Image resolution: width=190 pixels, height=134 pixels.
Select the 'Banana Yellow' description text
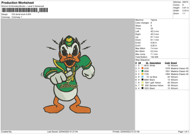[156, 86]
